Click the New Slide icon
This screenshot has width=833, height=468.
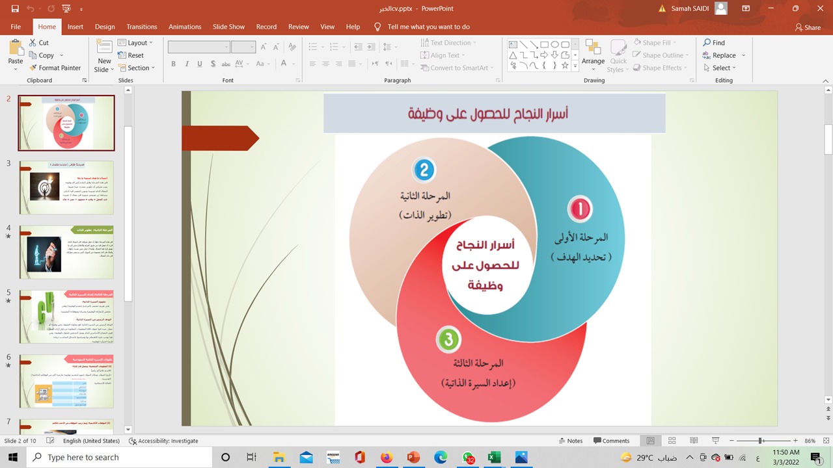(x=104, y=47)
